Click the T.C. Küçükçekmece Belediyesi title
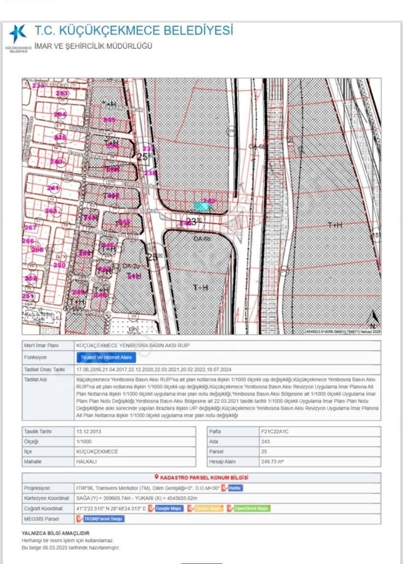Screen dimensions: 403x564 tap(134, 31)
